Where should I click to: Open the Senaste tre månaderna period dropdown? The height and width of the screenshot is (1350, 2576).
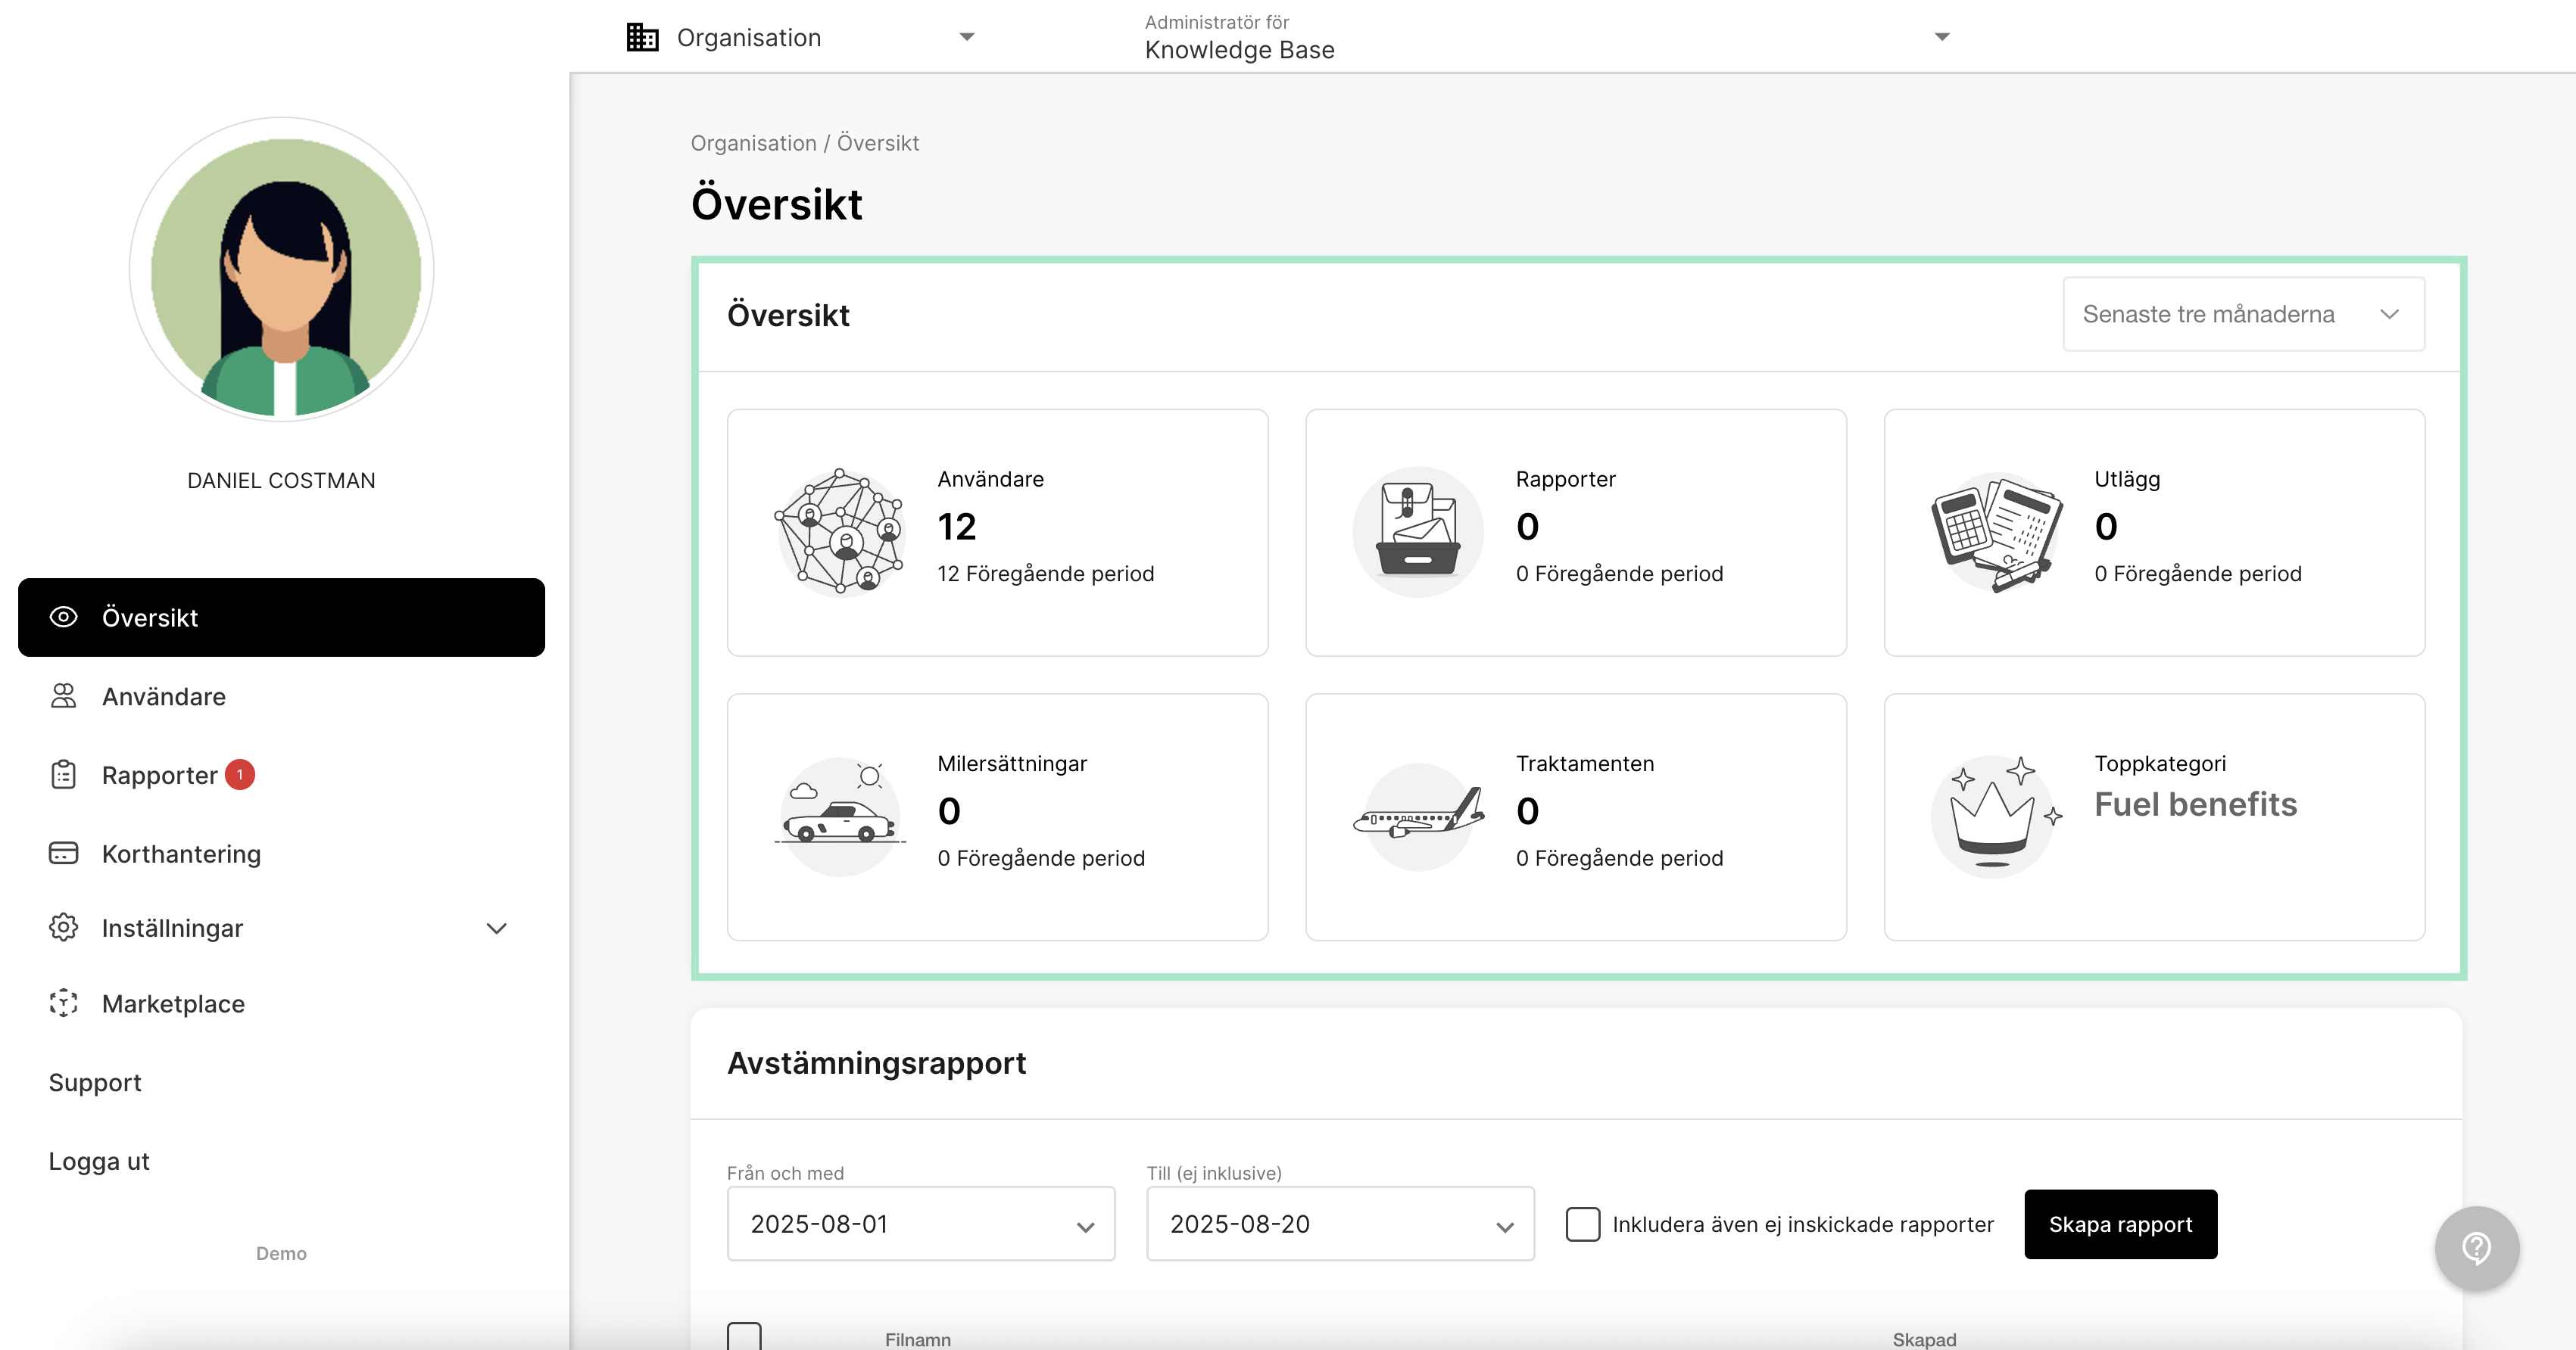click(2243, 314)
